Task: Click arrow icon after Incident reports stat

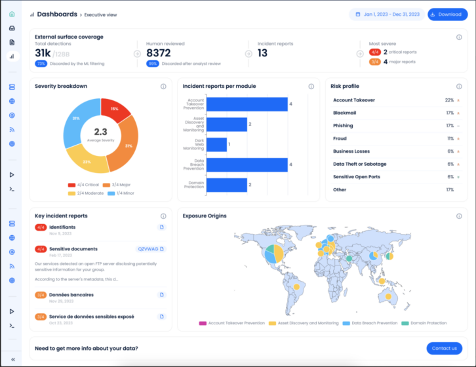Action: tap(360, 54)
